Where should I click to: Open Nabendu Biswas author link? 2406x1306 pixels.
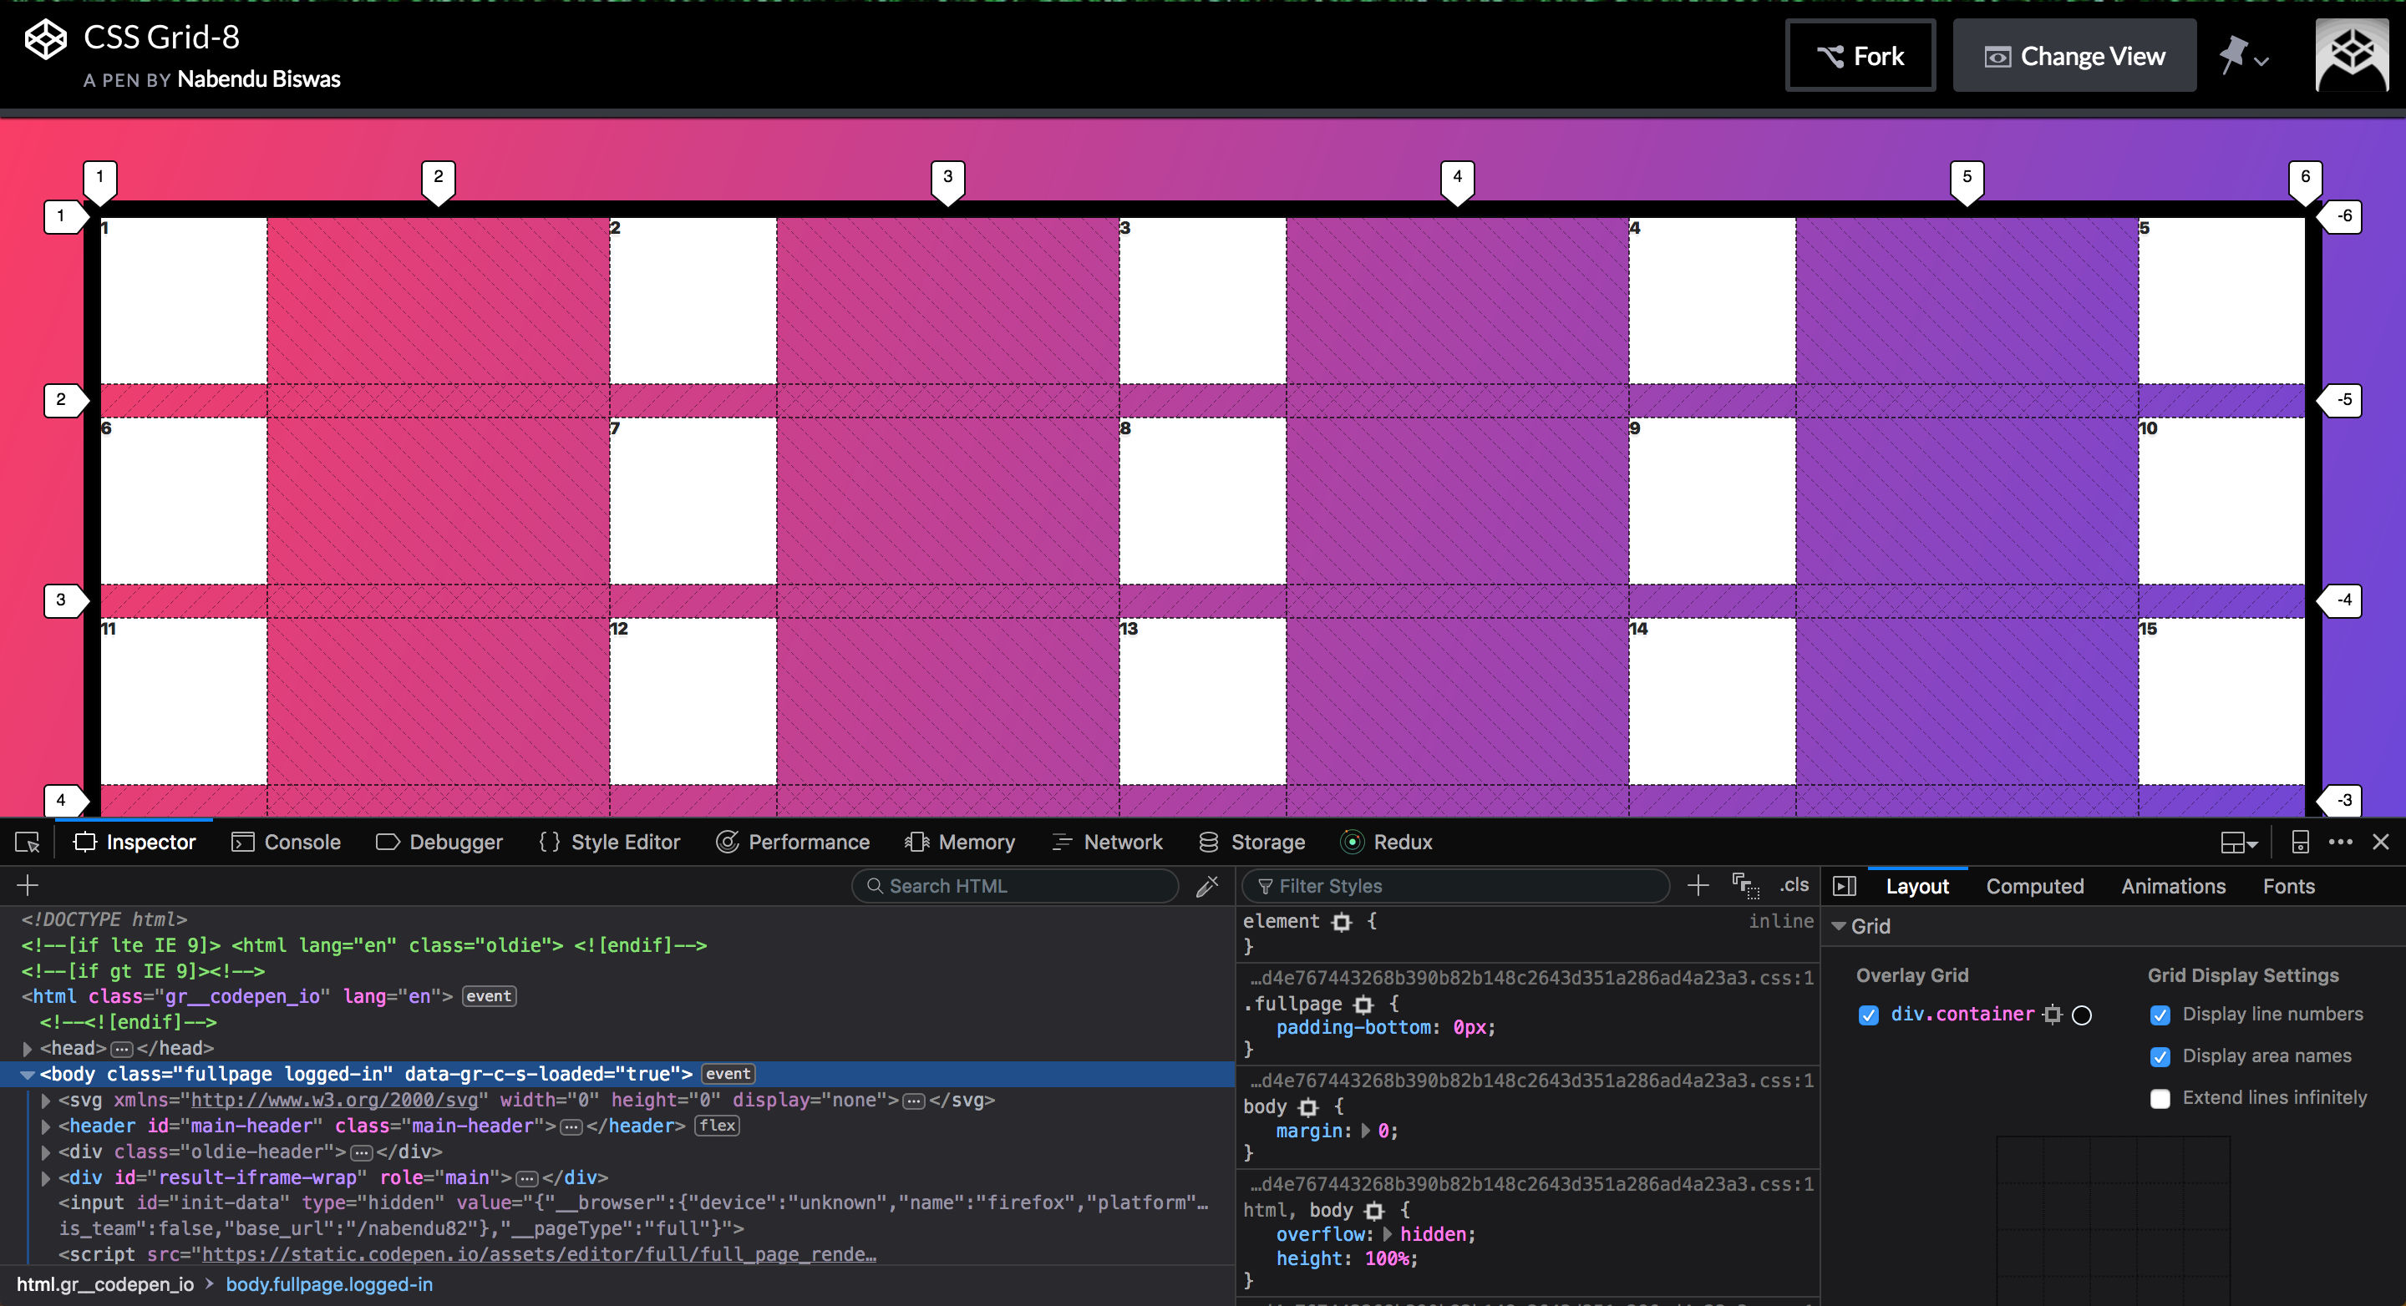[x=259, y=79]
